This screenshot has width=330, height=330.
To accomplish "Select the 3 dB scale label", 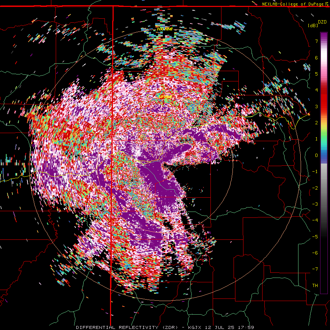I will [x=316, y=106].
